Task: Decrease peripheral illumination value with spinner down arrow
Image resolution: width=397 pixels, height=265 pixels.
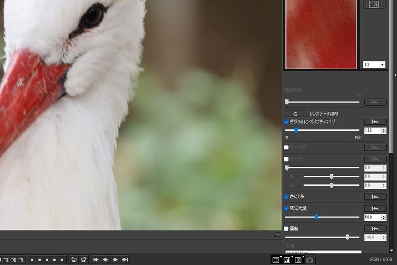Action: click(384, 219)
